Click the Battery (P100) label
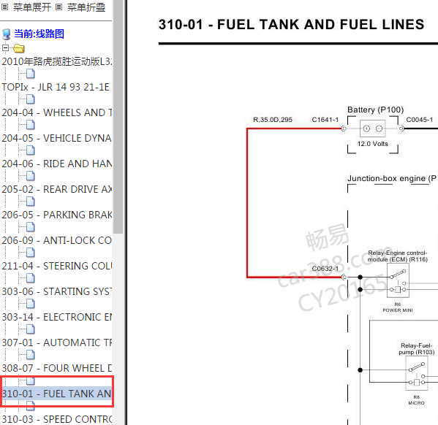The height and width of the screenshot is (425, 438). click(x=375, y=110)
